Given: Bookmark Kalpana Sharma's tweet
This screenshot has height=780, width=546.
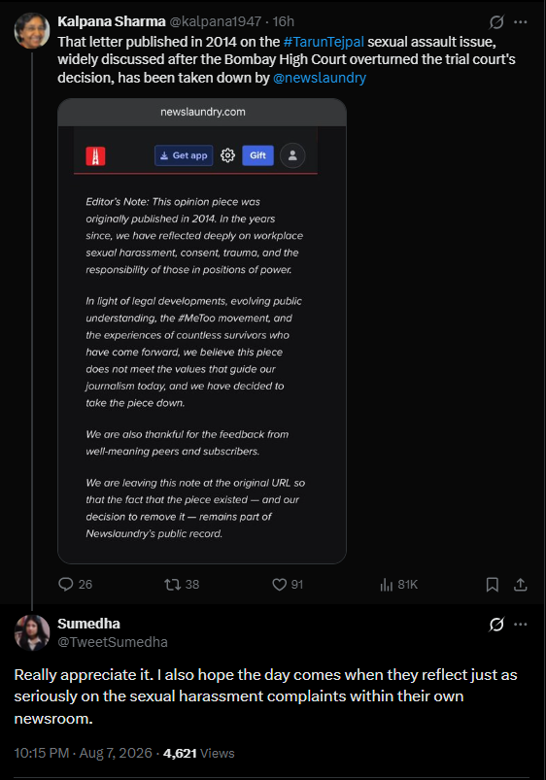Looking at the screenshot, I should coord(493,585).
